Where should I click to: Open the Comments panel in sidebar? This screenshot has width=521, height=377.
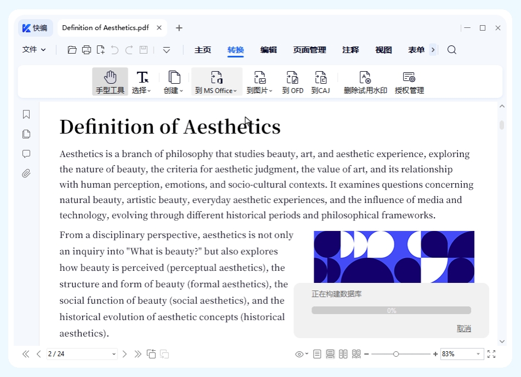(x=26, y=154)
